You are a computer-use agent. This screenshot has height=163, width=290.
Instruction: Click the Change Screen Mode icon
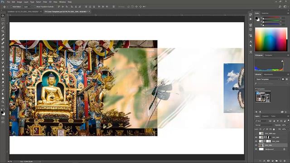[3, 122]
